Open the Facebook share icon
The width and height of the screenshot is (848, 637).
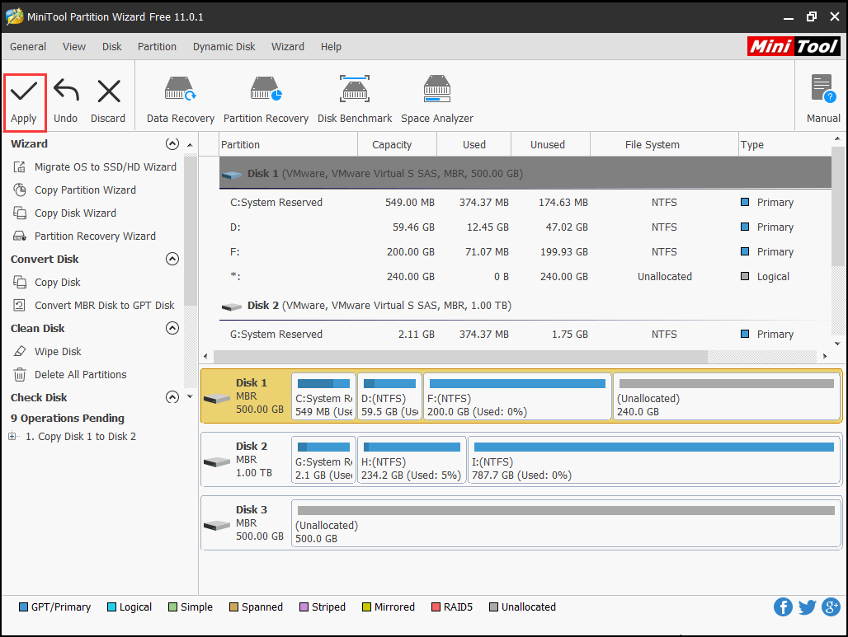[x=783, y=607]
